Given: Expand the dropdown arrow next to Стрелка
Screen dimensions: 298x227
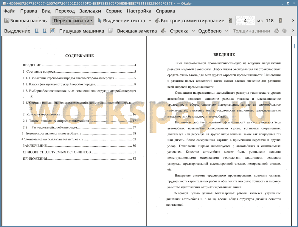Looking at the screenshot, I should 193,31.
